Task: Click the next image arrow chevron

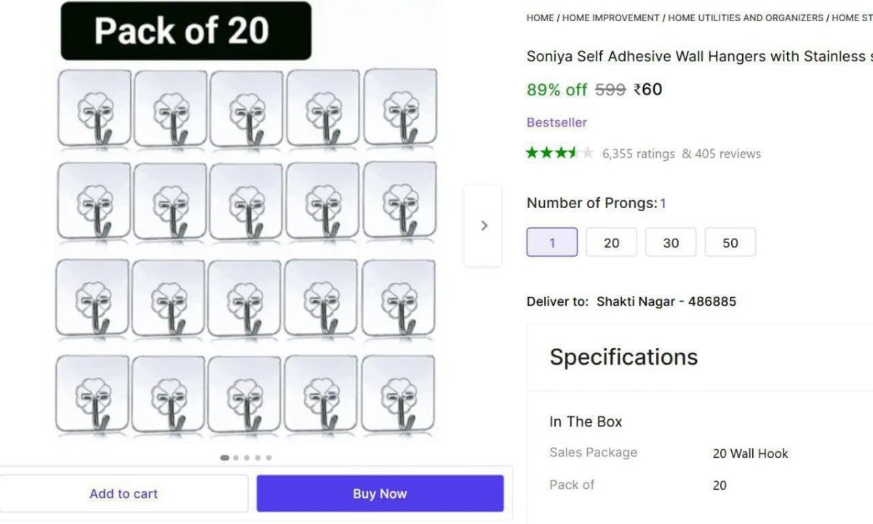Action: click(x=484, y=226)
